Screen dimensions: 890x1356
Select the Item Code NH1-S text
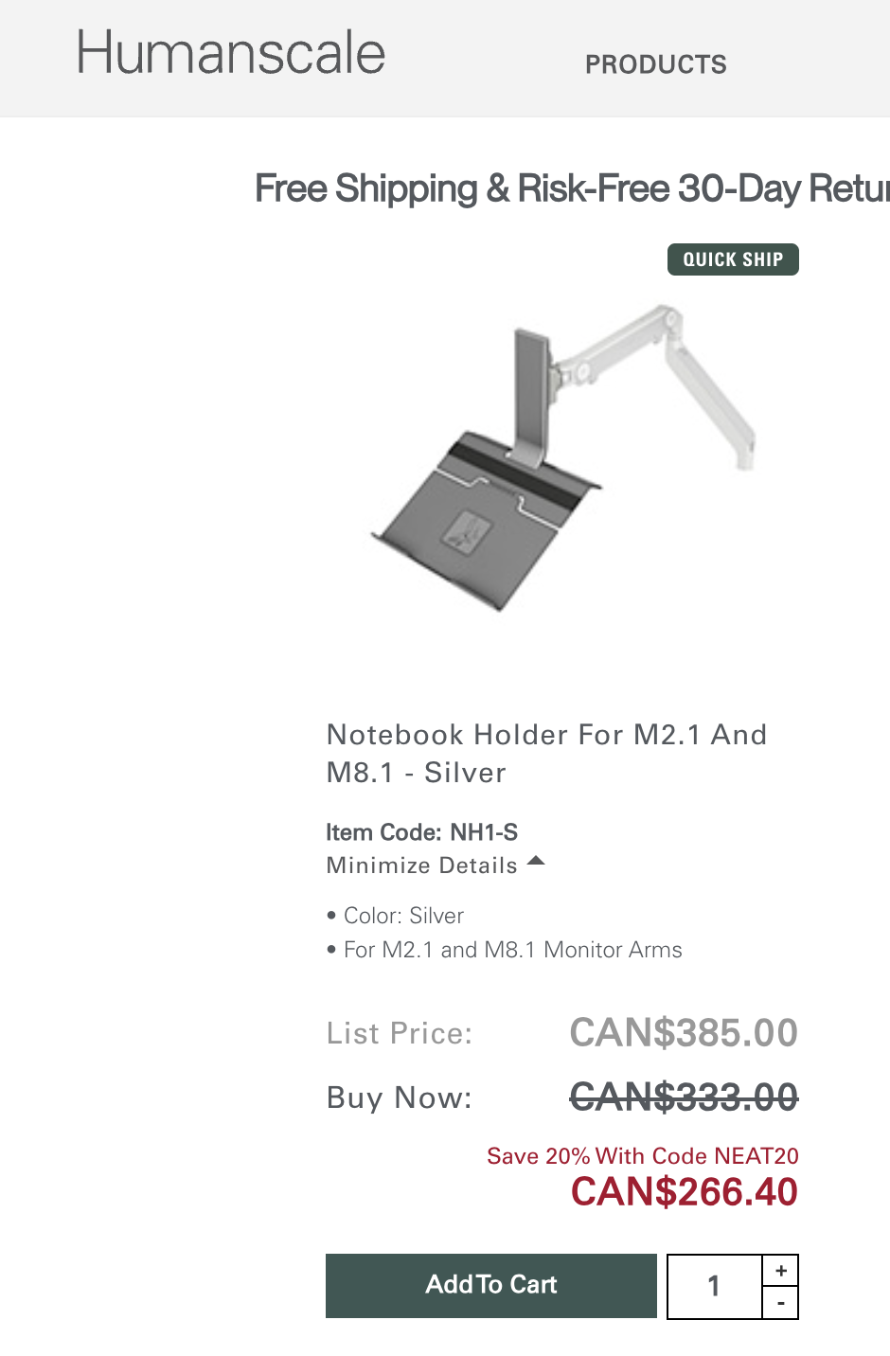point(421,832)
